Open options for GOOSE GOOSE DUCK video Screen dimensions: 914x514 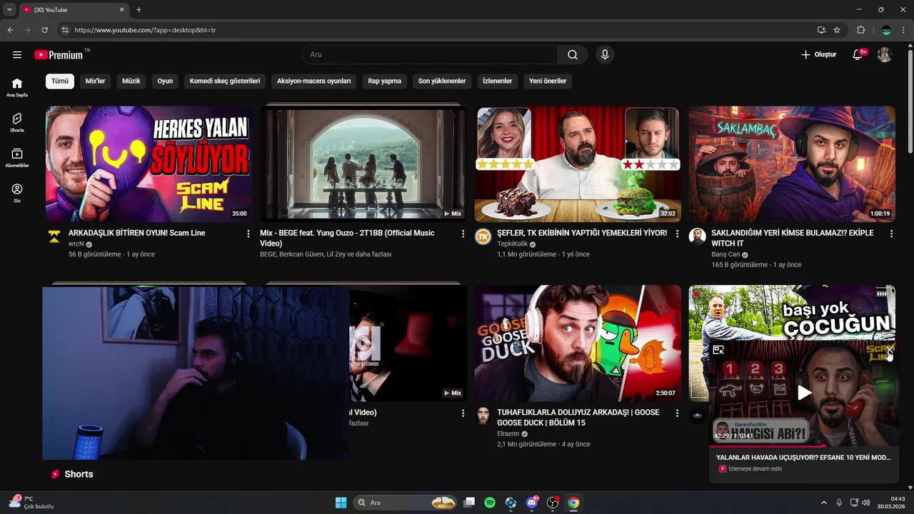(678, 413)
